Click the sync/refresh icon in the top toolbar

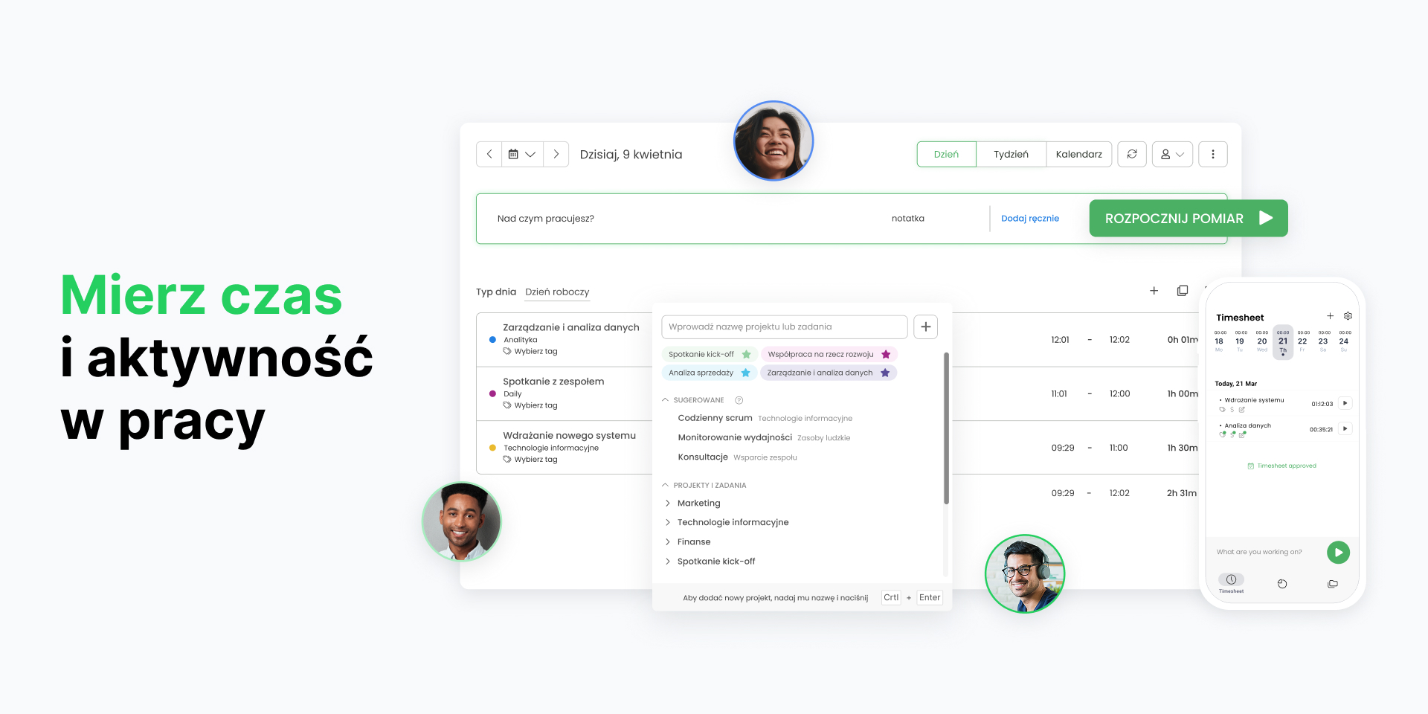tap(1132, 154)
